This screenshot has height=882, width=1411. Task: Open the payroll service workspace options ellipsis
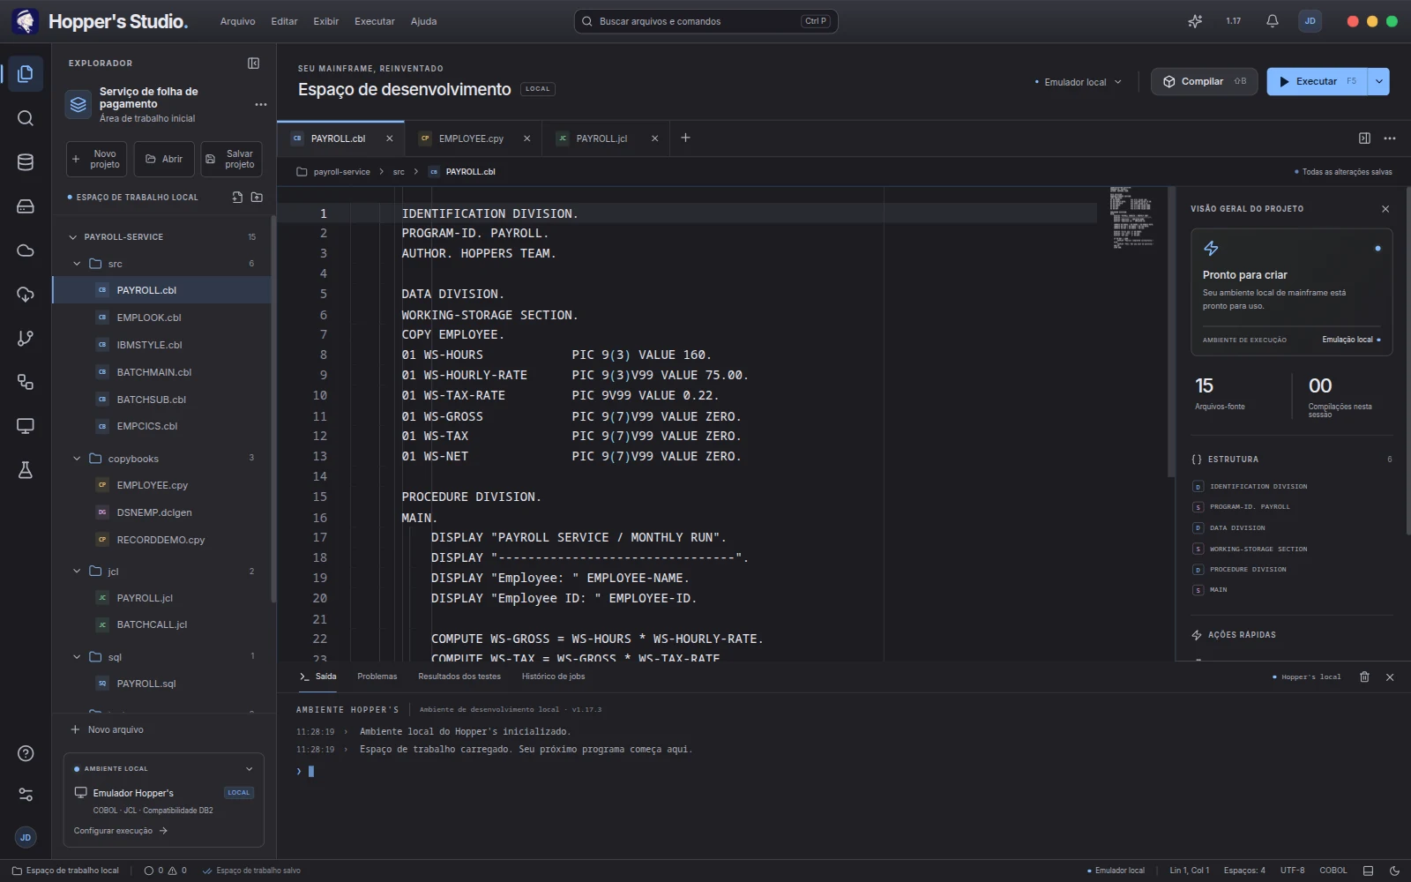(260, 104)
